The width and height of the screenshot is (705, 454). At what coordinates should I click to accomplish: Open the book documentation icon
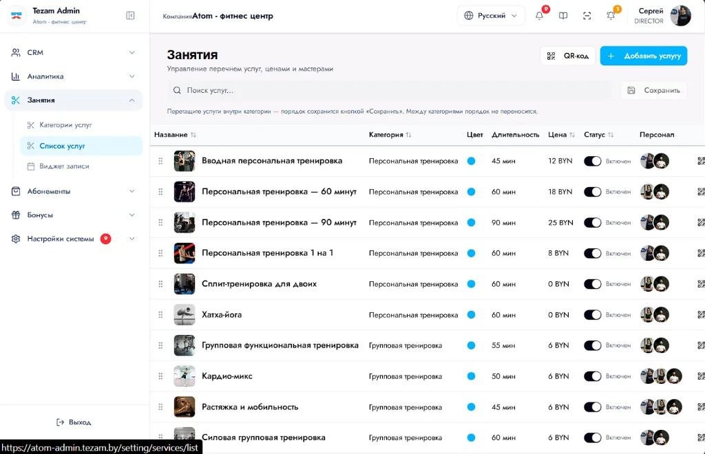(563, 16)
